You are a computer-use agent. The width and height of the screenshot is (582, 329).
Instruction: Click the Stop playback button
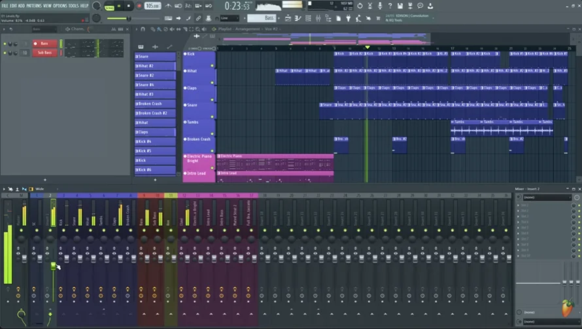pos(128,6)
